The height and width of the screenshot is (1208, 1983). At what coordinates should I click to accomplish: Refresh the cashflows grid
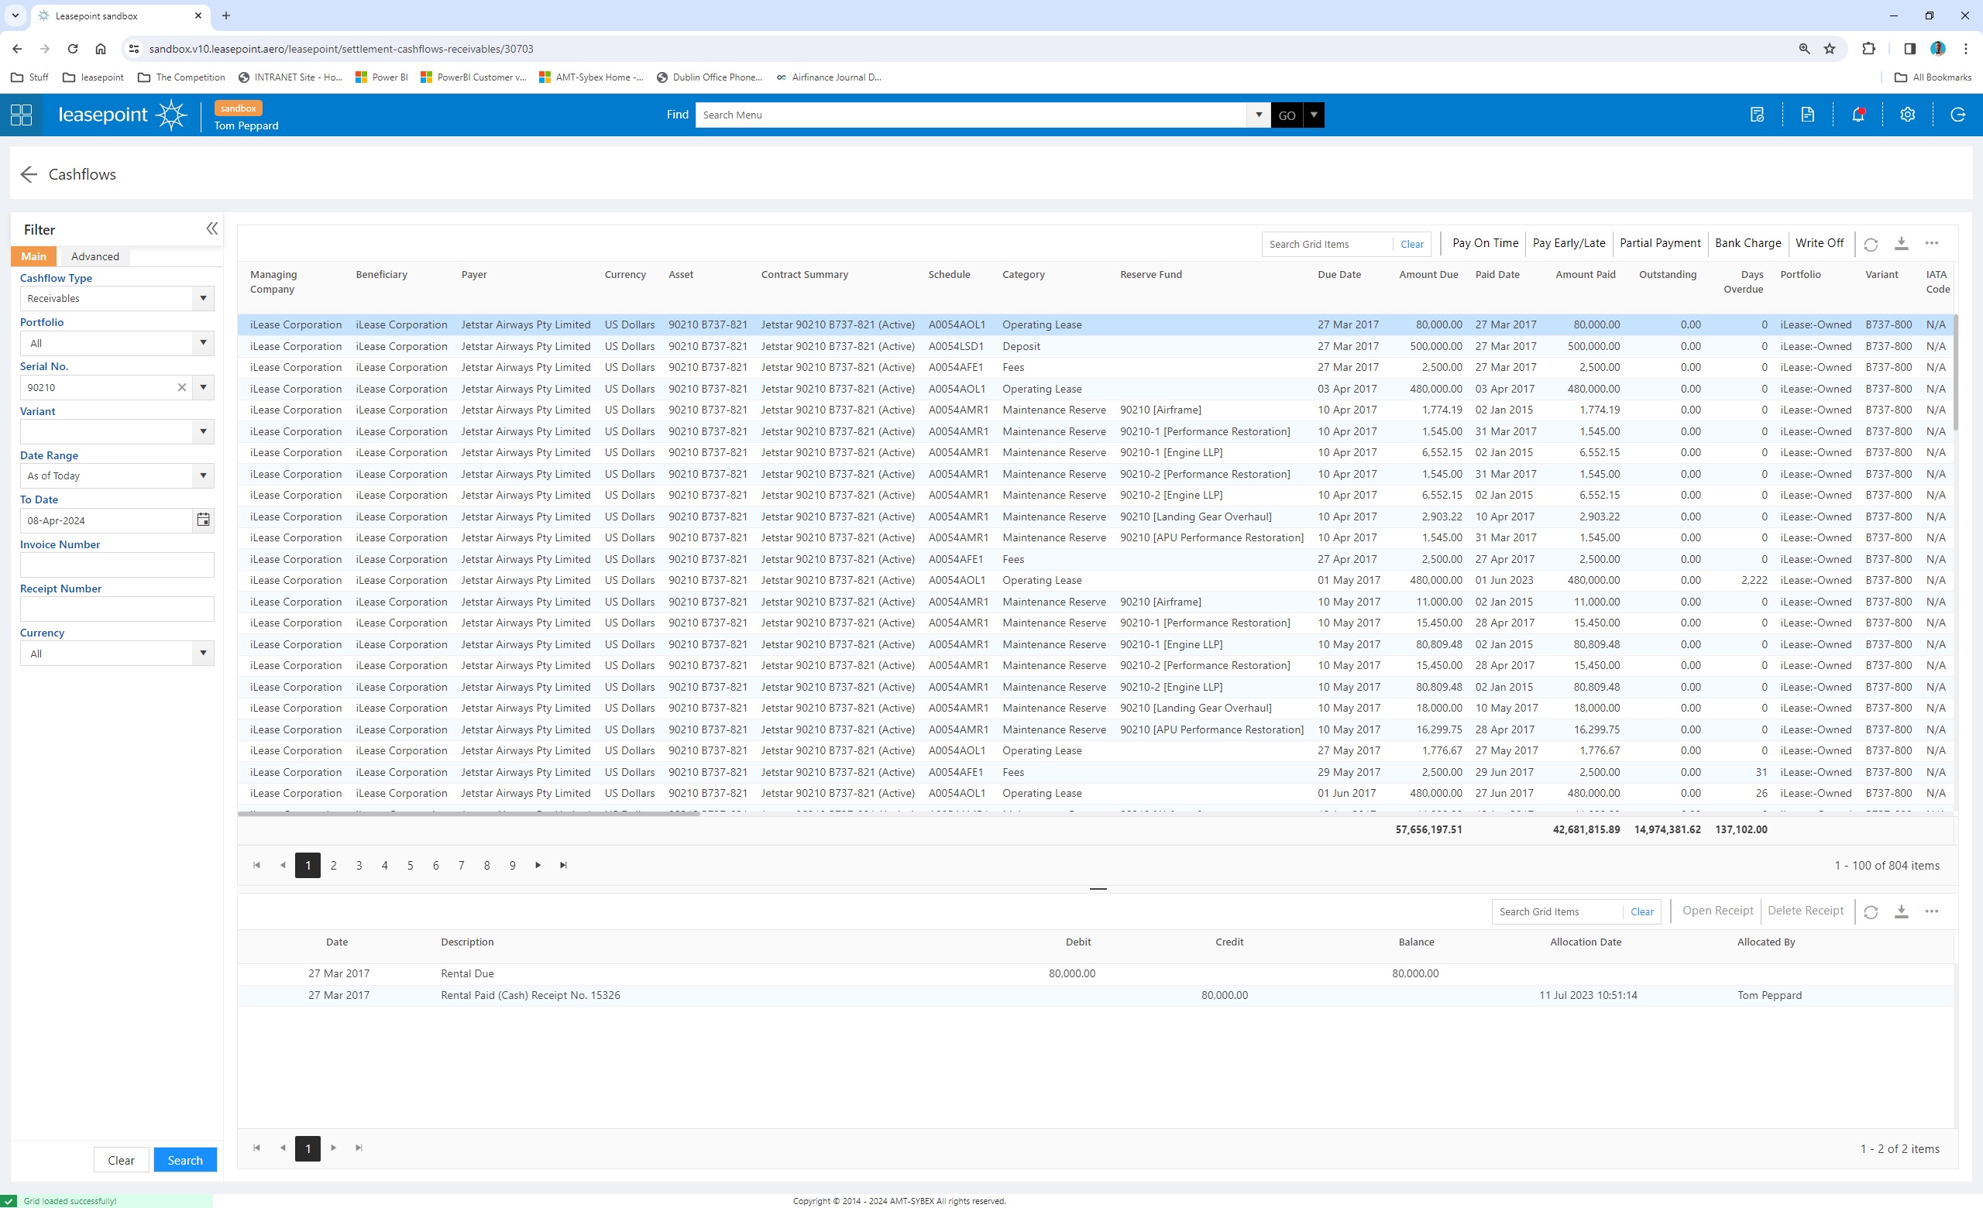[1871, 244]
